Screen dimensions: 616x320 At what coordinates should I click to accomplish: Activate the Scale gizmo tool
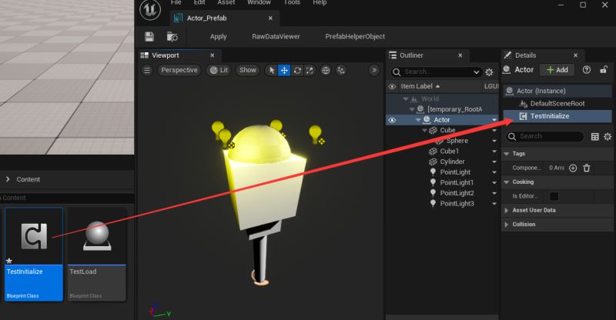(x=310, y=70)
